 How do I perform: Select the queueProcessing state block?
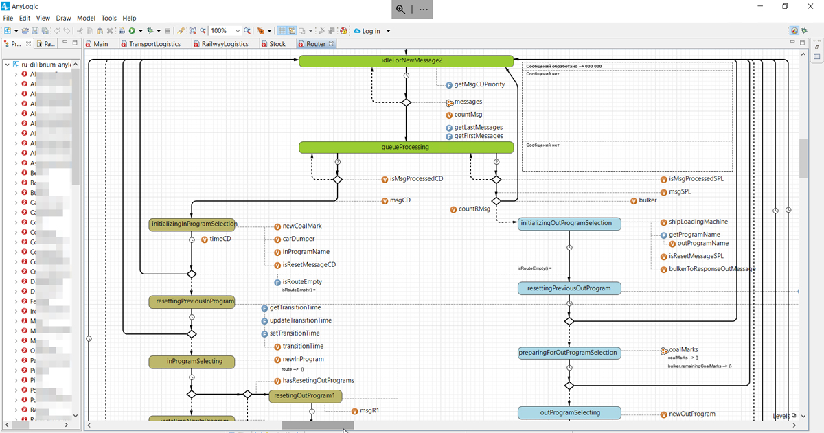pyautogui.click(x=406, y=147)
